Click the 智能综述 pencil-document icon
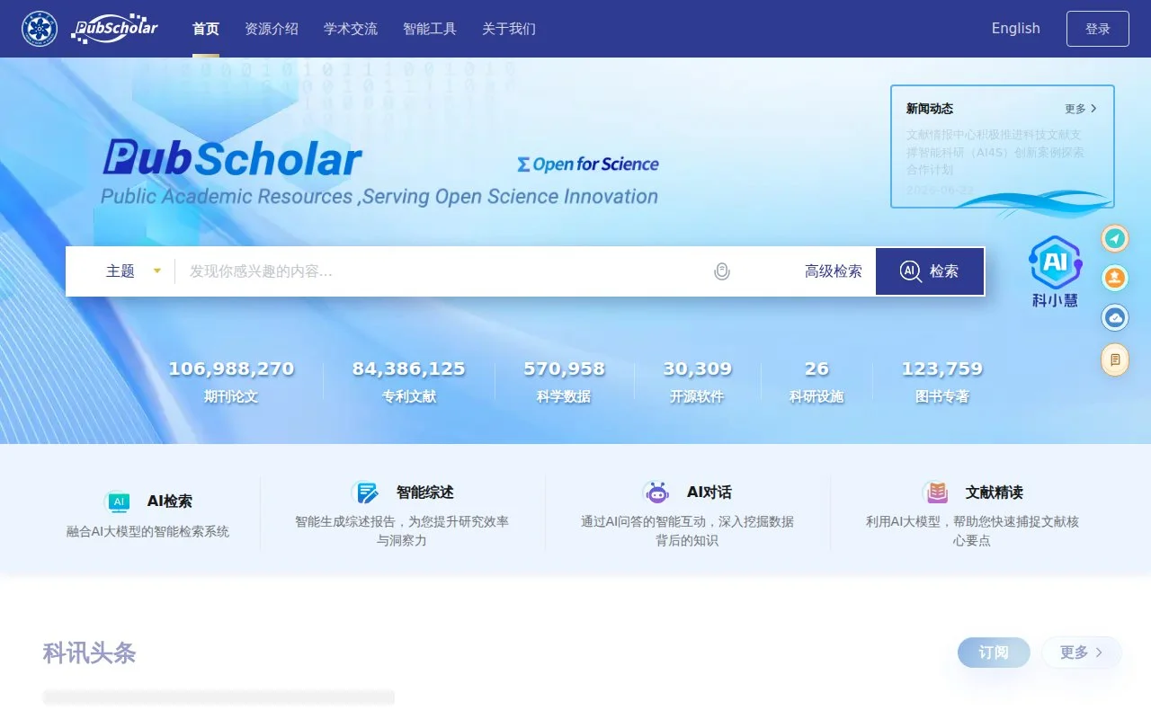This screenshot has height=719, width=1151. (366, 493)
